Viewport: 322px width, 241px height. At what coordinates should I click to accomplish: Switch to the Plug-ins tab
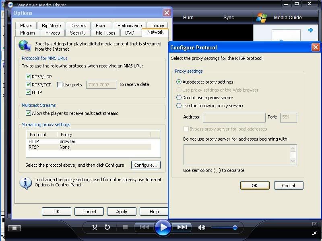point(28,33)
